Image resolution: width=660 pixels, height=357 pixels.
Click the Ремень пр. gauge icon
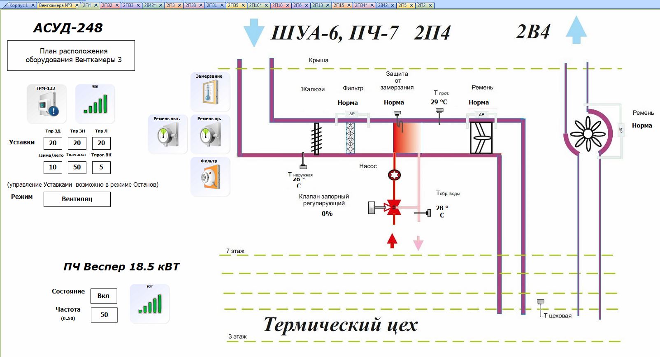pos(210,134)
